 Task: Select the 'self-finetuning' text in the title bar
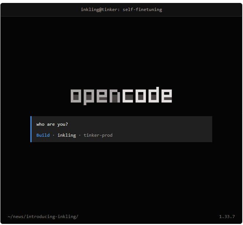(142, 10)
